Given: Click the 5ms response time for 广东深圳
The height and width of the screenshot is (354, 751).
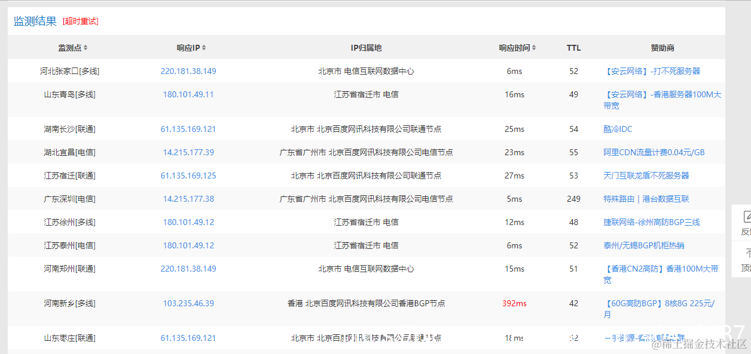Looking at the screenshot, I should click(x=514, y=199).
